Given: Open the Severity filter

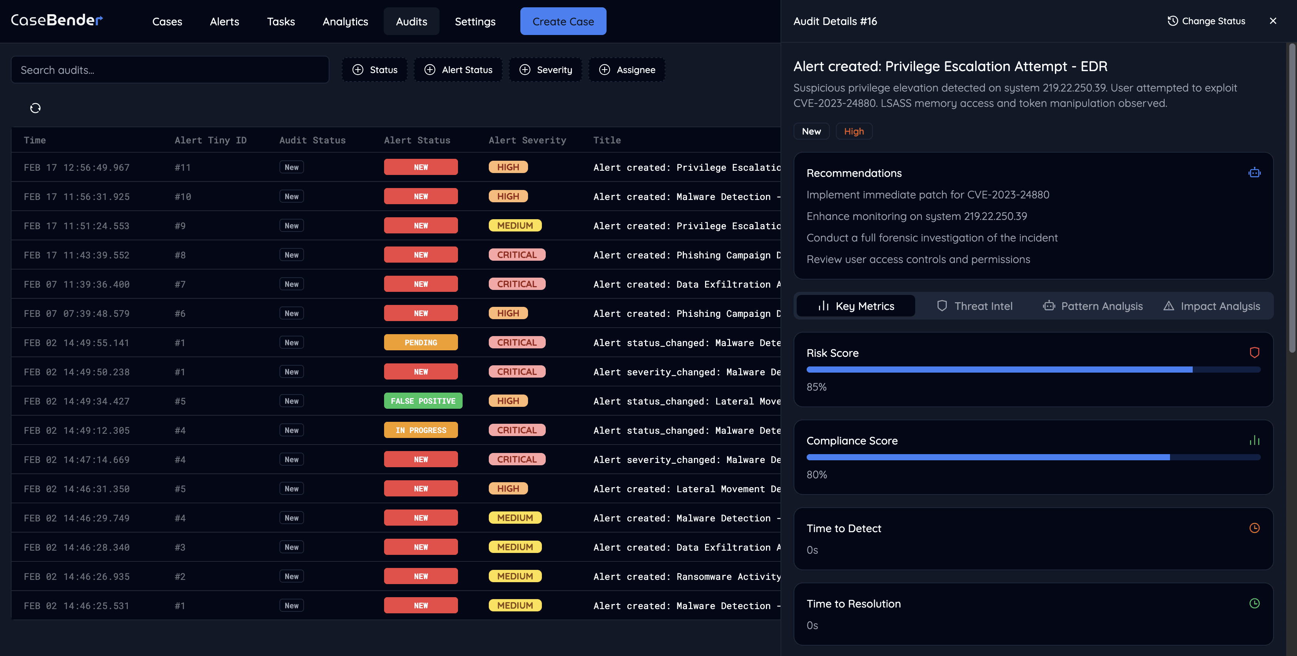Looking at the screenshot, I should tap(545, 70).
